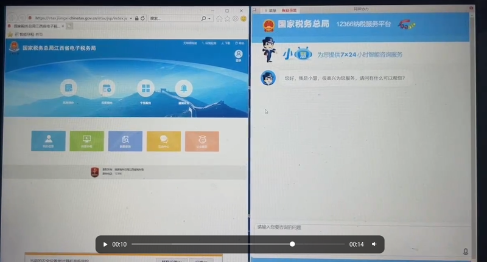Select the 国家税务总局江西省电子税务局 browser tab
The width and height of the screenshot is (487, 262).
point(36,26)
